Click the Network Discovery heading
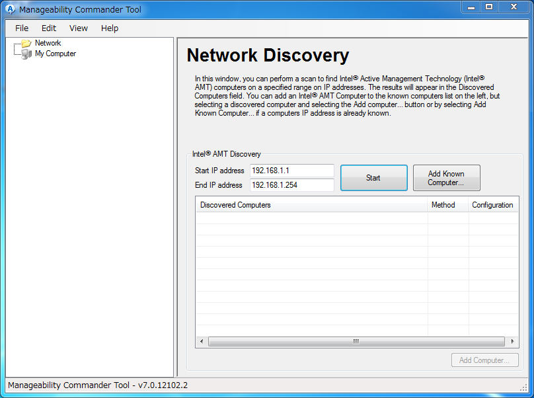 pyautogui.click(x=268, y=55)
